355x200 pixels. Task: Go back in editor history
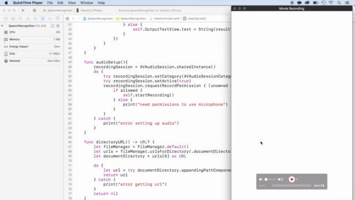[x=73, y=18]
